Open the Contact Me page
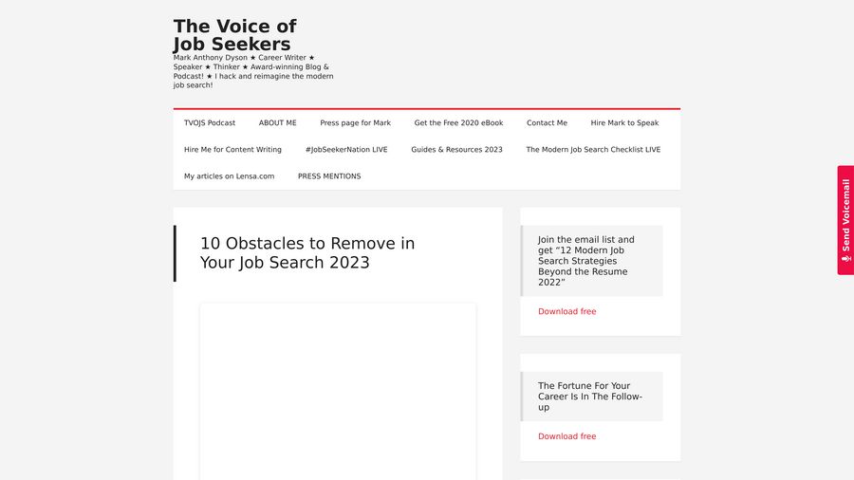This screenshot has width=854, height=480. 547,123
